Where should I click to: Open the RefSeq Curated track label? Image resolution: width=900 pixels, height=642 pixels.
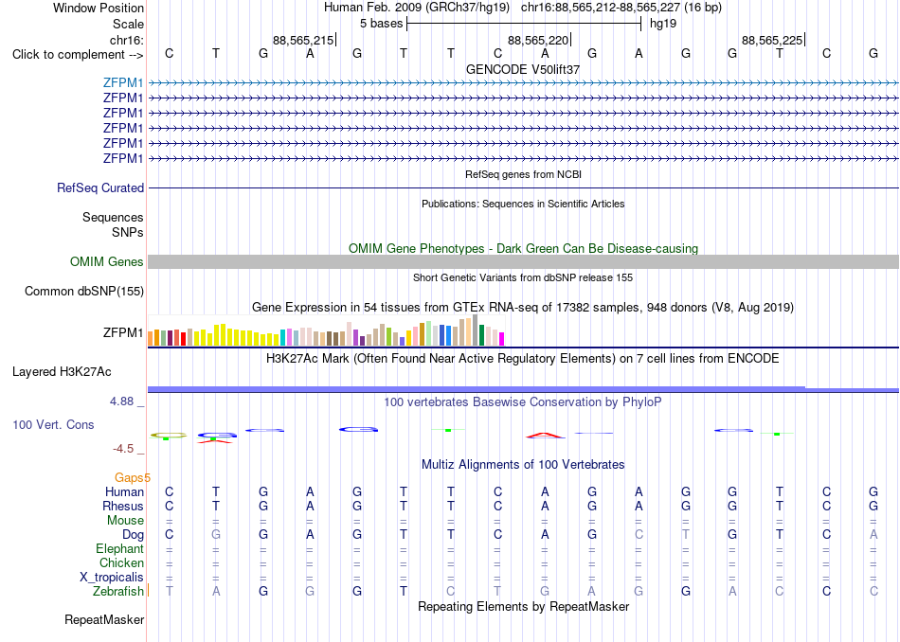point(100,188)
